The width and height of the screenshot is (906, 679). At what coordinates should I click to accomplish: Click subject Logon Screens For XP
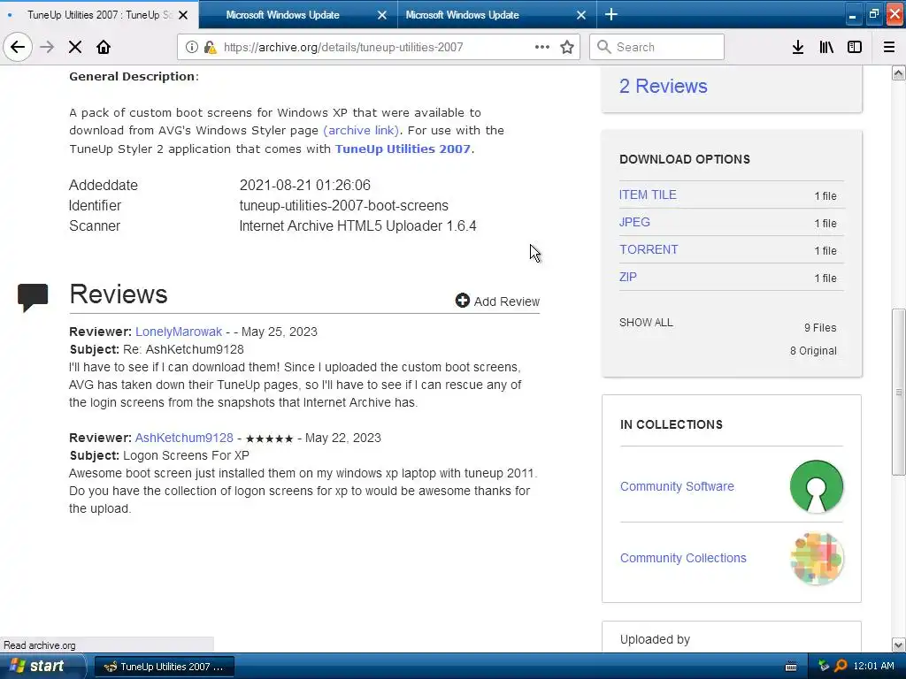click(x=186, y=455)
